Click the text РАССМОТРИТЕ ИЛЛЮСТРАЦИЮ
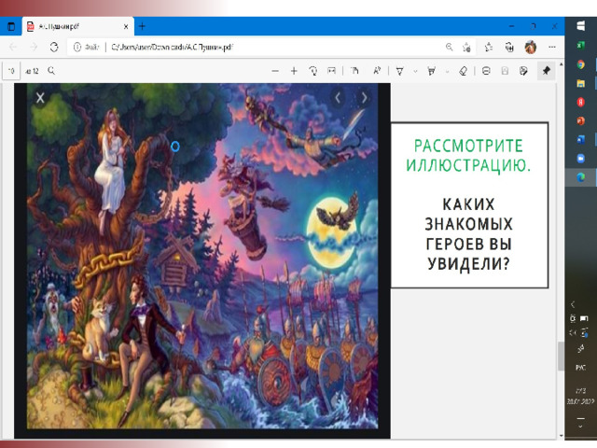This screenshot has width=597, height=448. pos(468,156)
